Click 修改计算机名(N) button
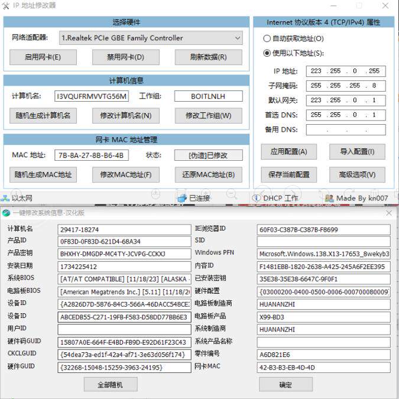 tap(126, 115)
